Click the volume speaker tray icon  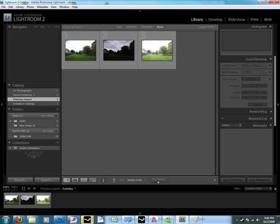[258, 220]
